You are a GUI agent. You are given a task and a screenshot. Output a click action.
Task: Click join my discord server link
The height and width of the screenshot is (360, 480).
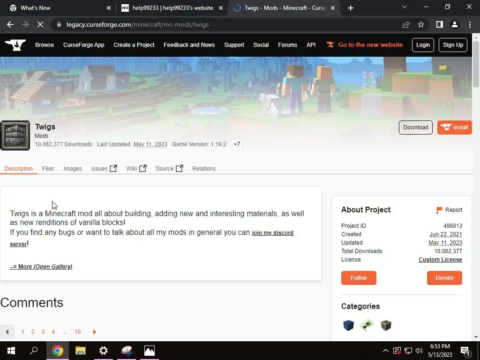[x=272, y=233]
